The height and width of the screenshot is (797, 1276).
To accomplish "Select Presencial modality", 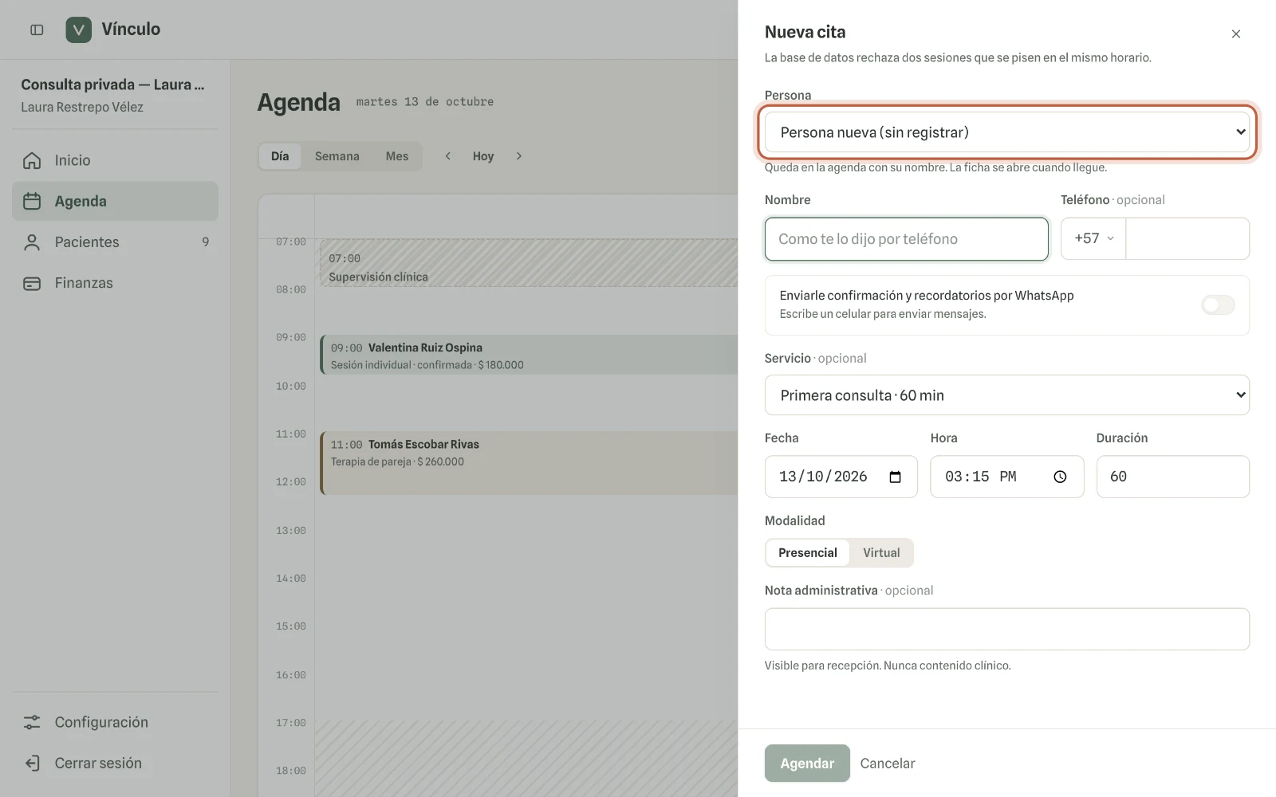I will click(x=808, y=552).
